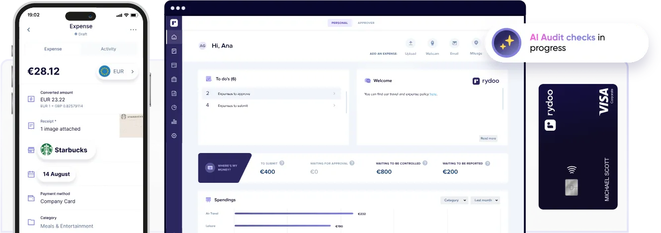Screen dimensions: 661x233
Task: Click the Waiting for approval help icon
Action: [x=352, y=163]
